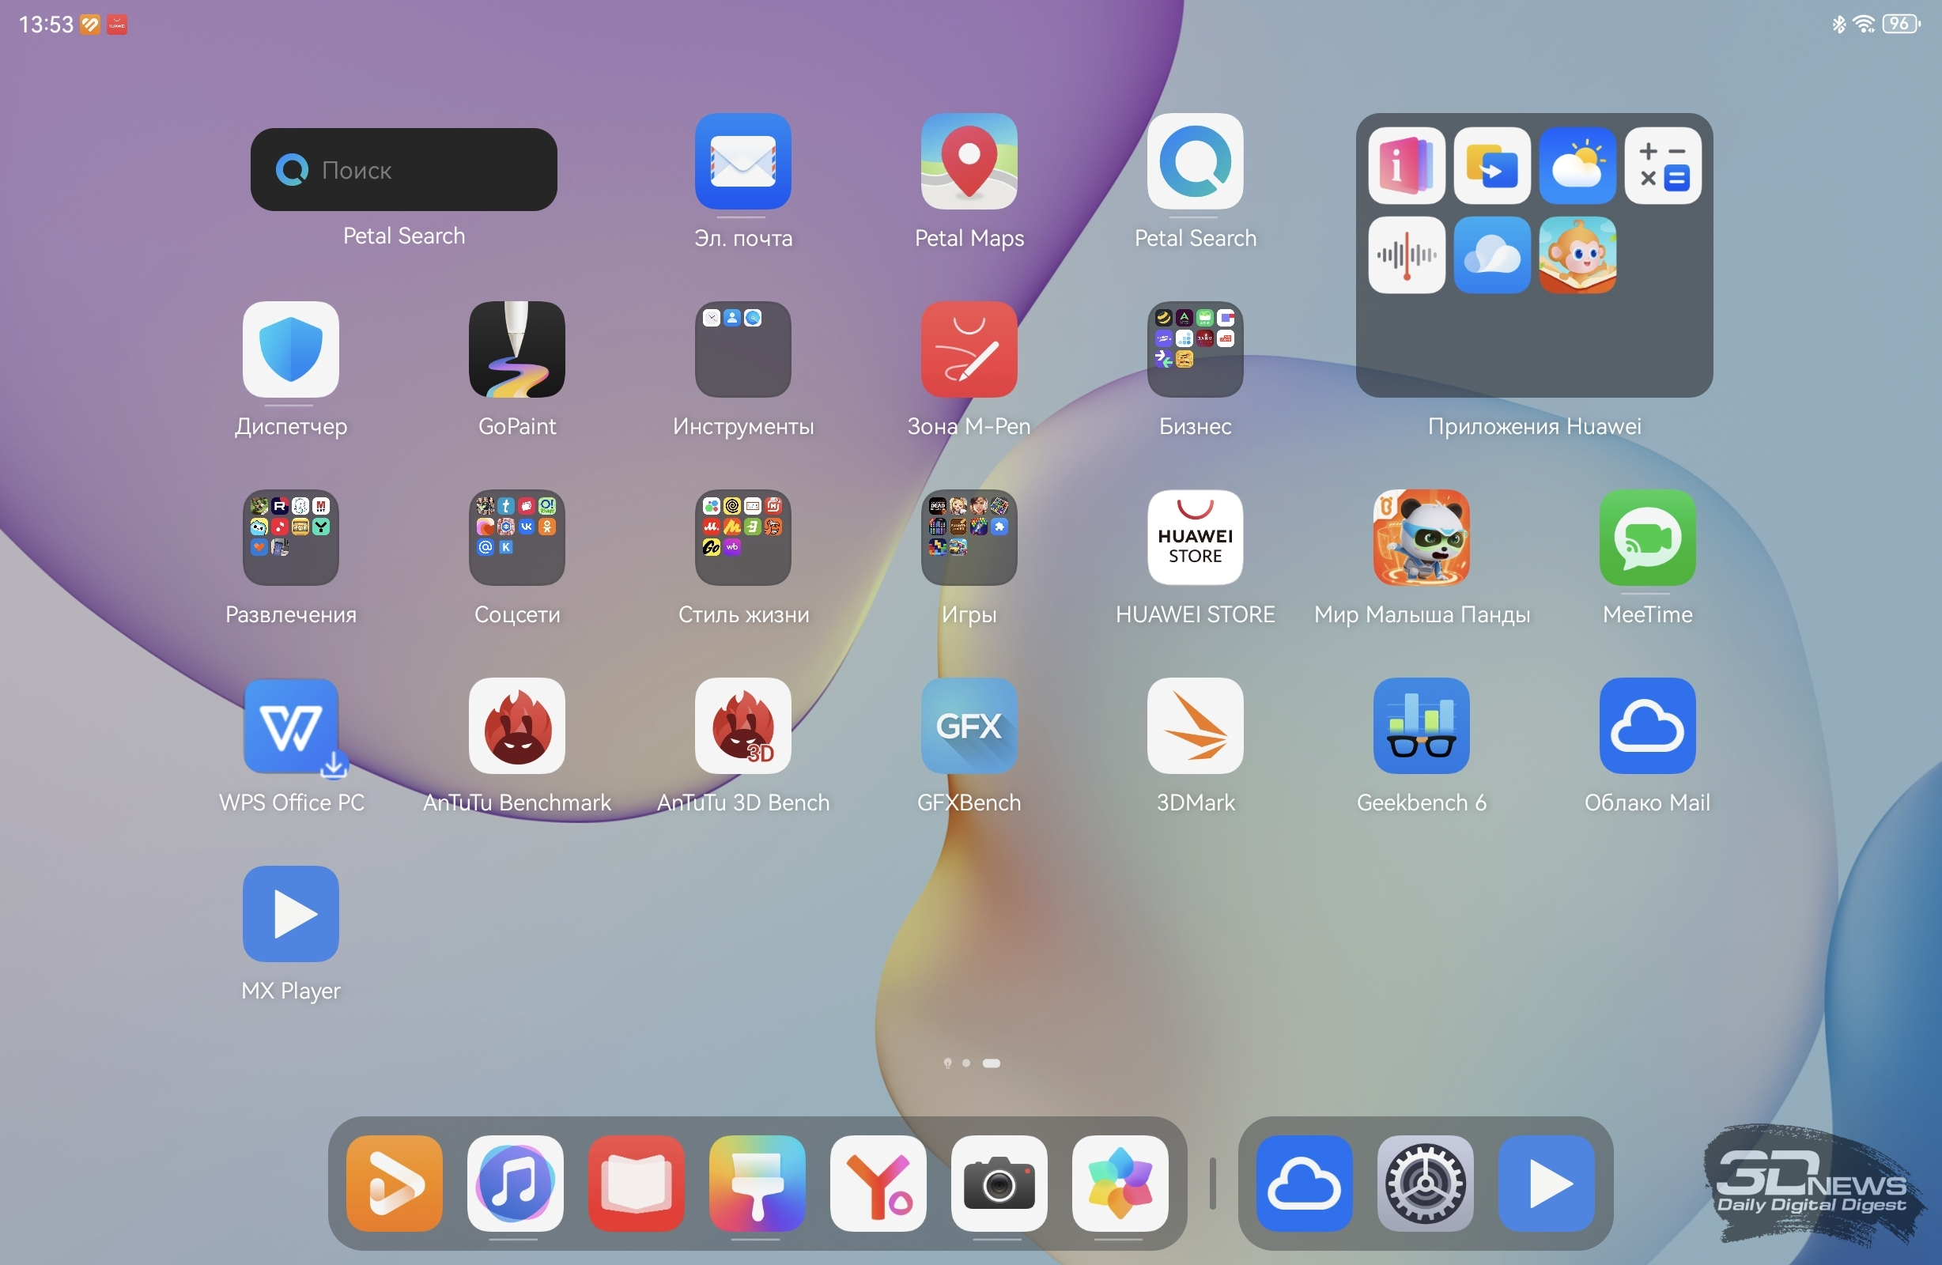Screen dimensions: 1942x1265
Task: Launch Yandex browser from dock
Action: (x=877, y=1183)
